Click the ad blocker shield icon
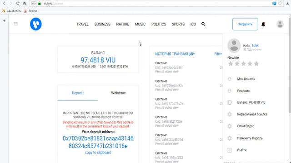The height and width of the screenshot is (163, 291). tap(275, 3)
